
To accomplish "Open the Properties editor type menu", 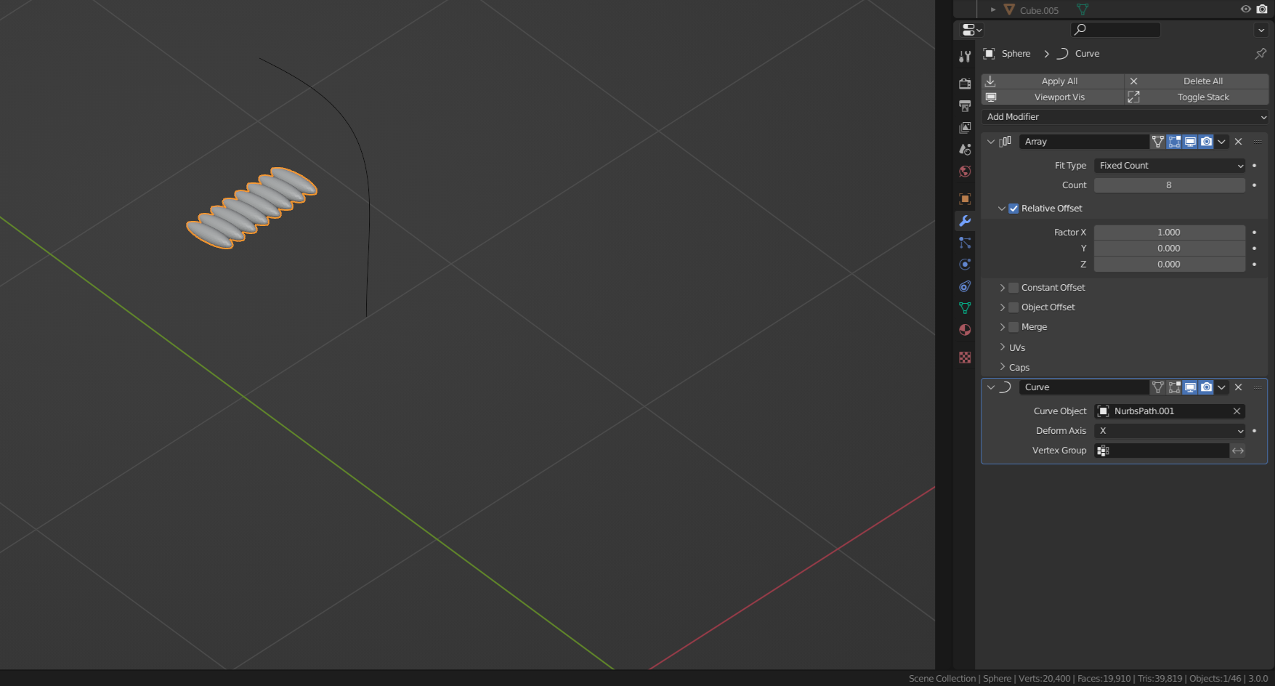I will pyautogui.click(x=971, y=30).
